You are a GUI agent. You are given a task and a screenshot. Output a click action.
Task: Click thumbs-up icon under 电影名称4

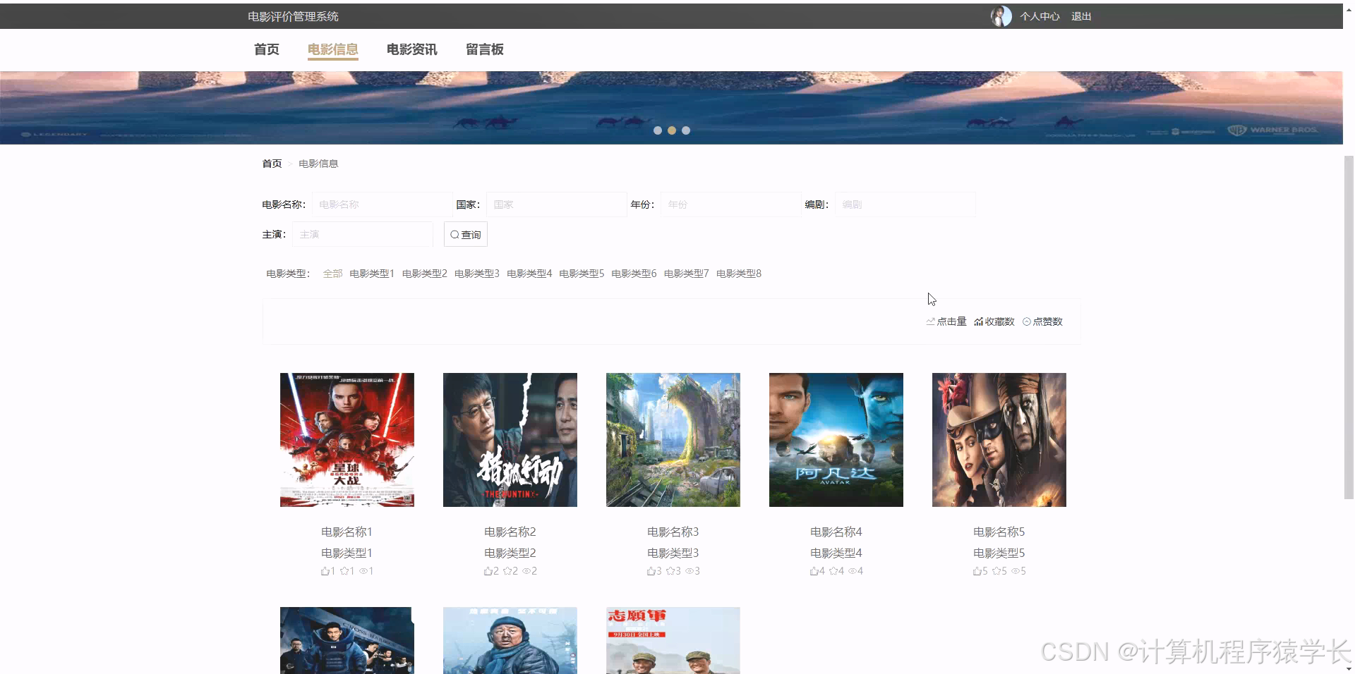(x=814, y=571)
